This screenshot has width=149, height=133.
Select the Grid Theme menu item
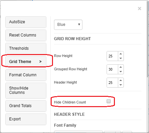tap(26, 62)
